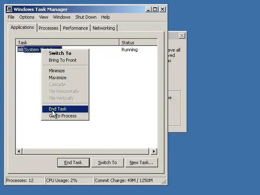Choose Bring To Front in context menu
The width and height of the screenshot is (260, 195).
coord(65,60)
